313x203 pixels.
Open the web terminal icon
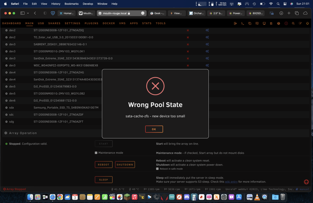(x=243, y=23)
